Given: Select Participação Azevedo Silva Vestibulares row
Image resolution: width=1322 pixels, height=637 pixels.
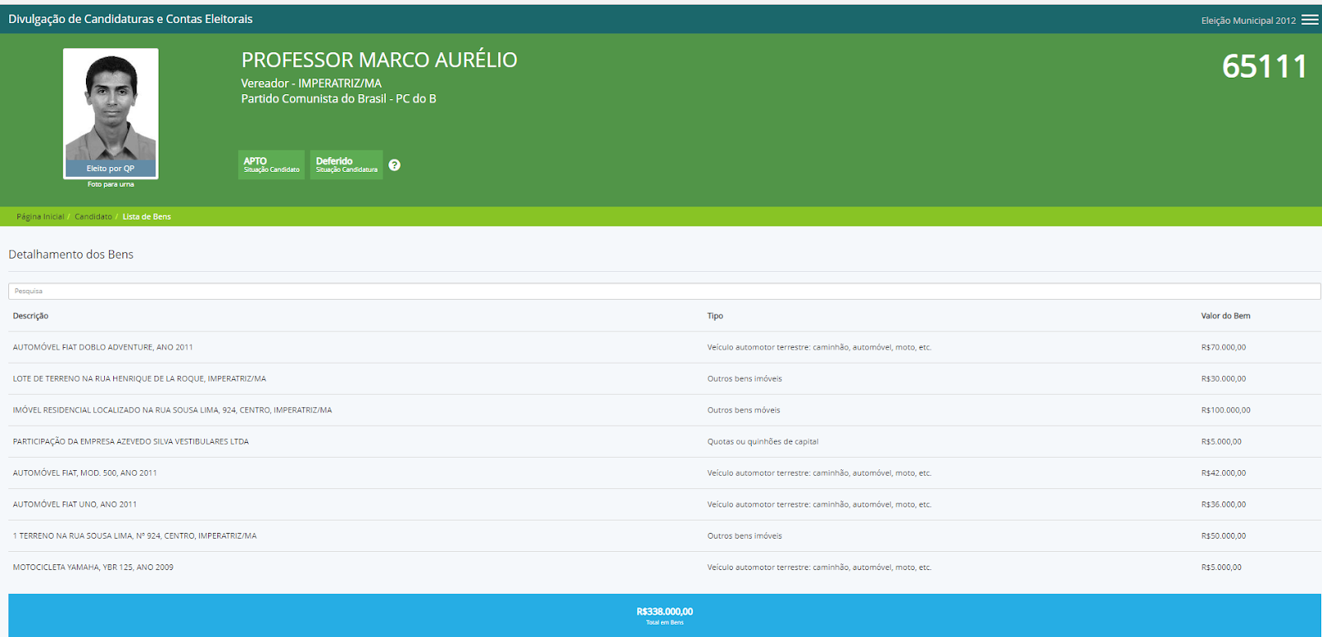Looking at the screenshot, I should 664,441.
